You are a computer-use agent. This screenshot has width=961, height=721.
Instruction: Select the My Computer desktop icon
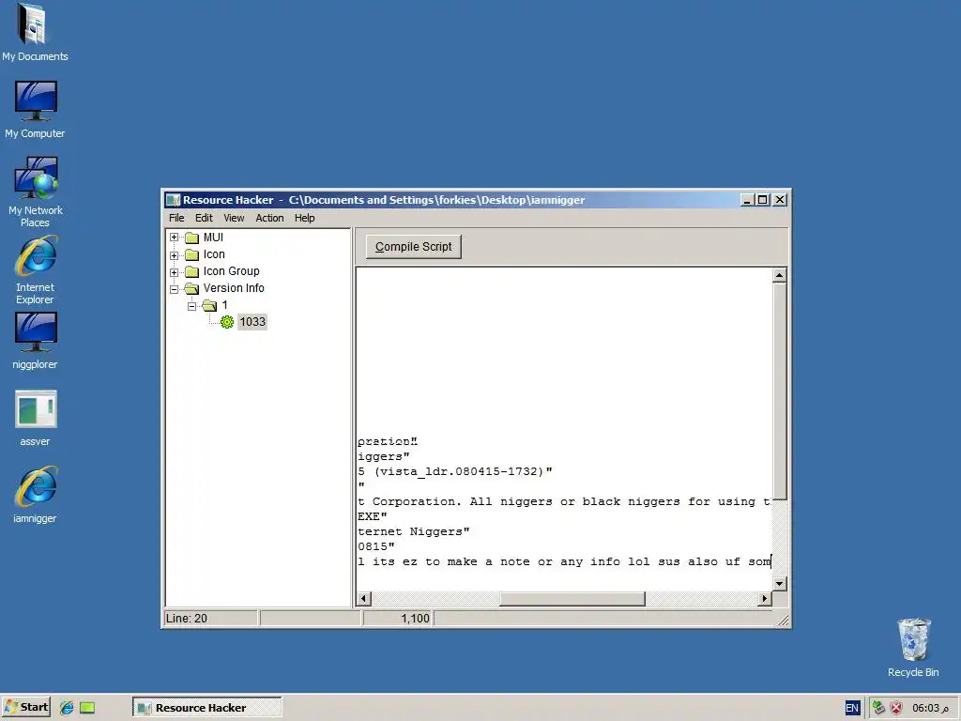35,109
